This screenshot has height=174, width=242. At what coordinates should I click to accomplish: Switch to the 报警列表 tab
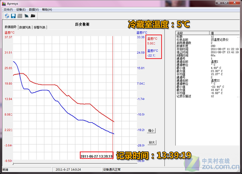40,28
